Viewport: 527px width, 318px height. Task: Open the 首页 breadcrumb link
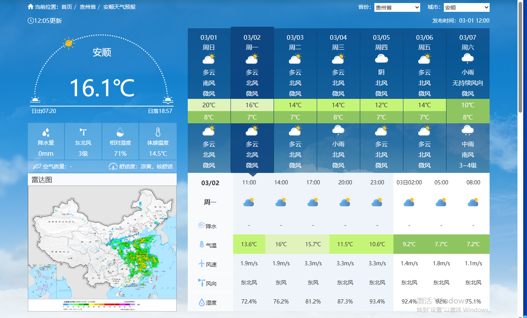tap(66, 7)
